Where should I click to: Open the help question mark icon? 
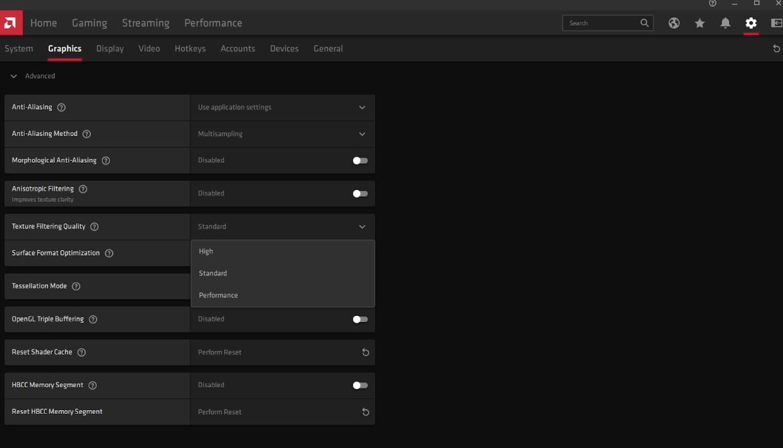coord(712,3)
